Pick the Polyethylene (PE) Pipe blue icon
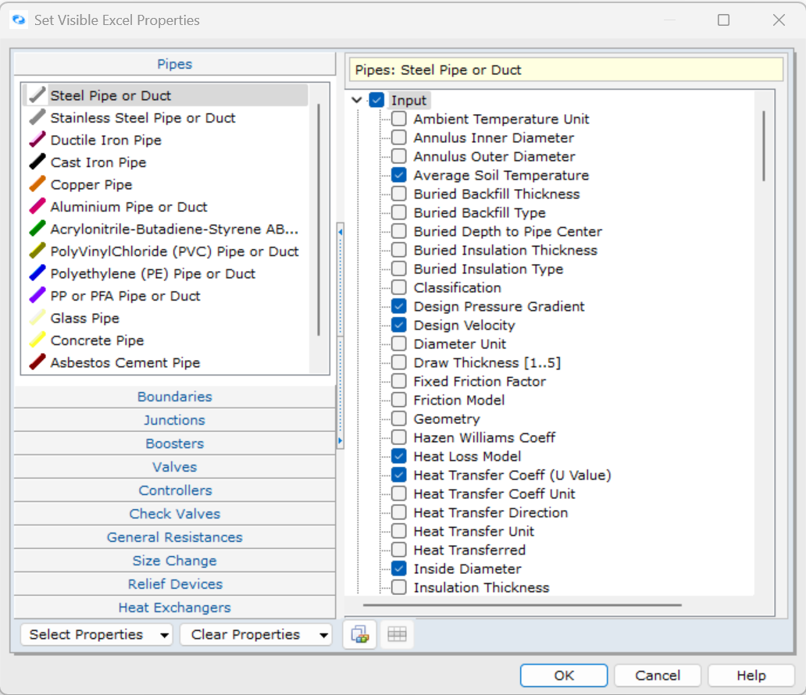 click(37, 274)
